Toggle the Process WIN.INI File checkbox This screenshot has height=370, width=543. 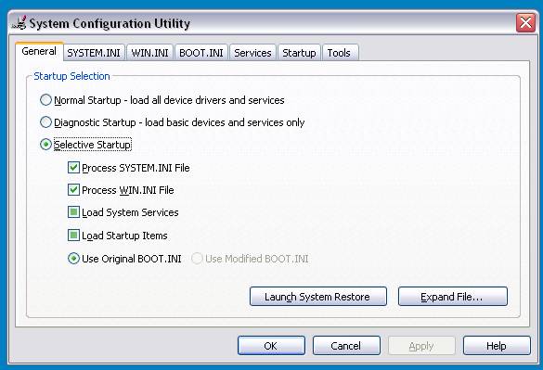click(73, 190)
